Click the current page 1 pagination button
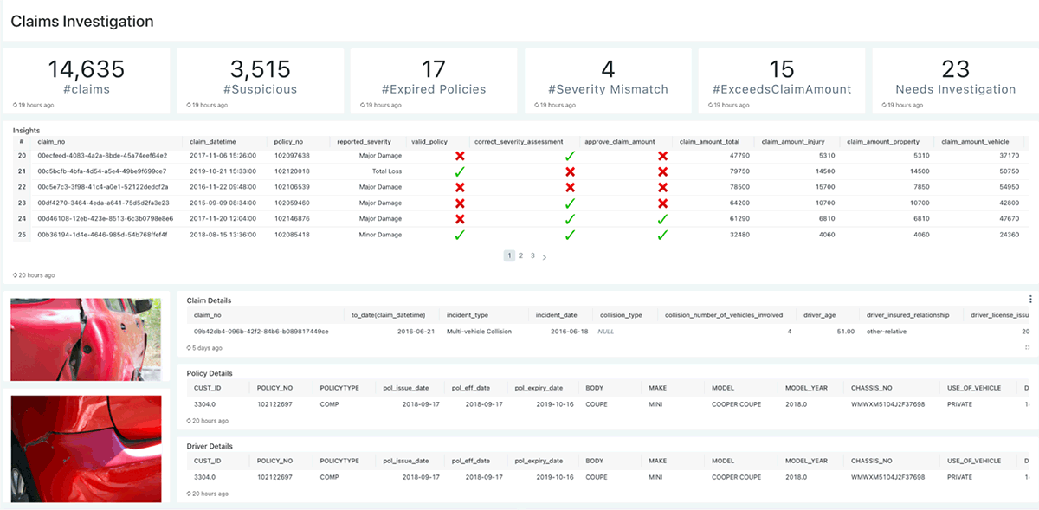 tap(509, 256)
